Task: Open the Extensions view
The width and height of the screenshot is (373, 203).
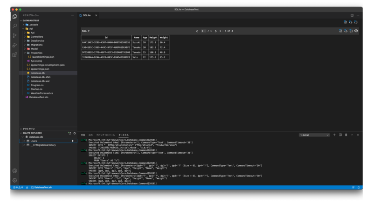Action: pyautogui.click(x=15, y=55)
